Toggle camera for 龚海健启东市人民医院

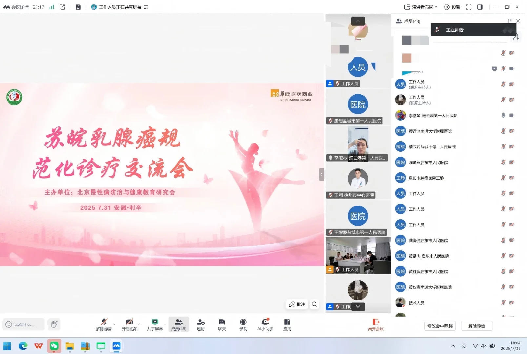tap(512, 240)
